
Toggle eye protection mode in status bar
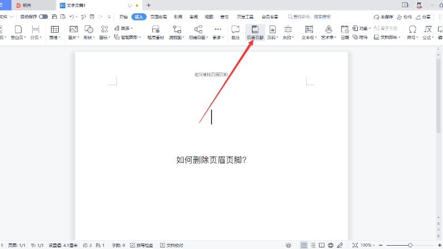289,245
